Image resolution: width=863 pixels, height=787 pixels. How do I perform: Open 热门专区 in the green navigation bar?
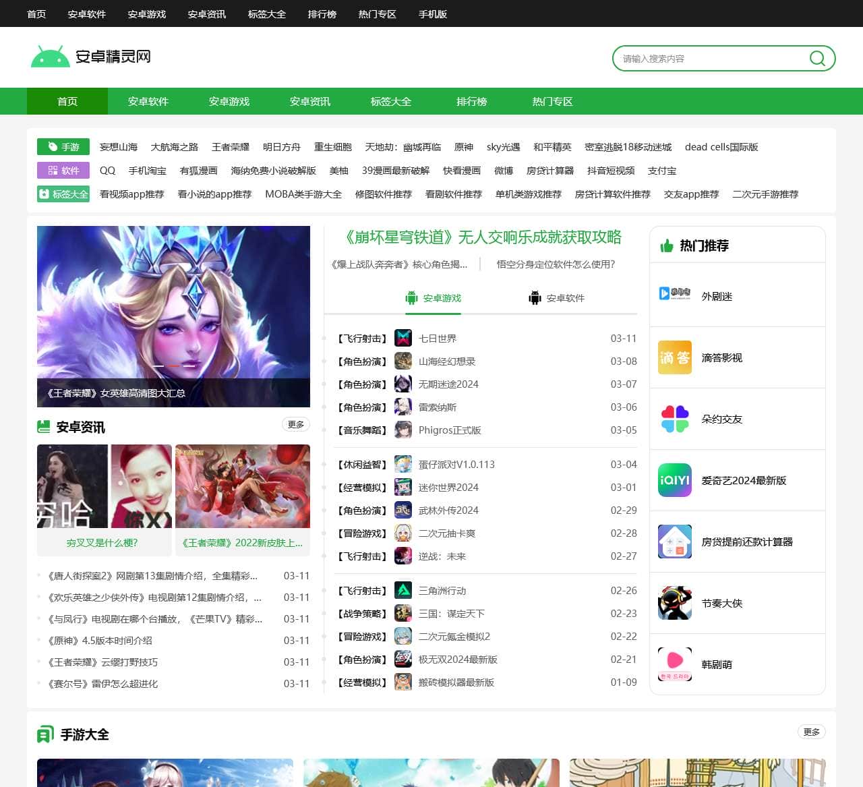(x=553, y=101)
